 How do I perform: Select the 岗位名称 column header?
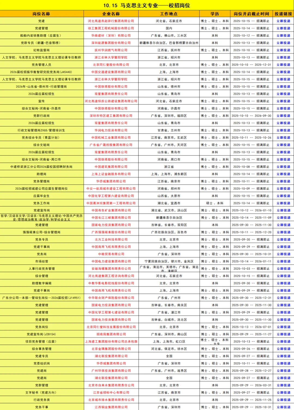tap(41, 14)
